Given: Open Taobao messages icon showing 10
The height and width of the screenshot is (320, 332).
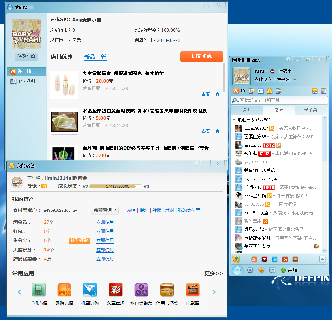Looking at the screenshot, I should coord(239,91).
